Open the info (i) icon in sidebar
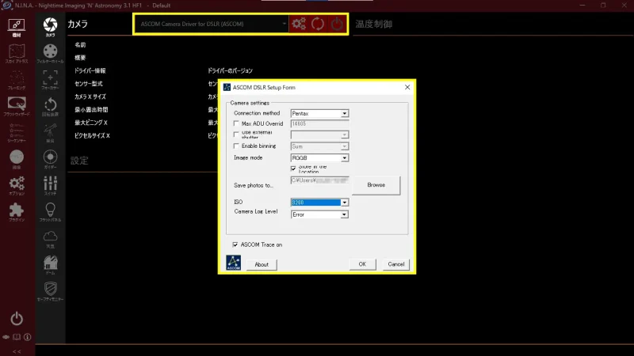The image size is (634, 356). [x=27, y=337]
